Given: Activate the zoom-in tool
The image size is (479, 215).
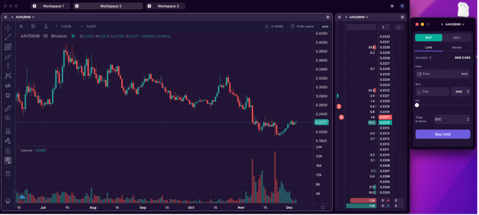Looking at the screenshot, I should 8,118.
